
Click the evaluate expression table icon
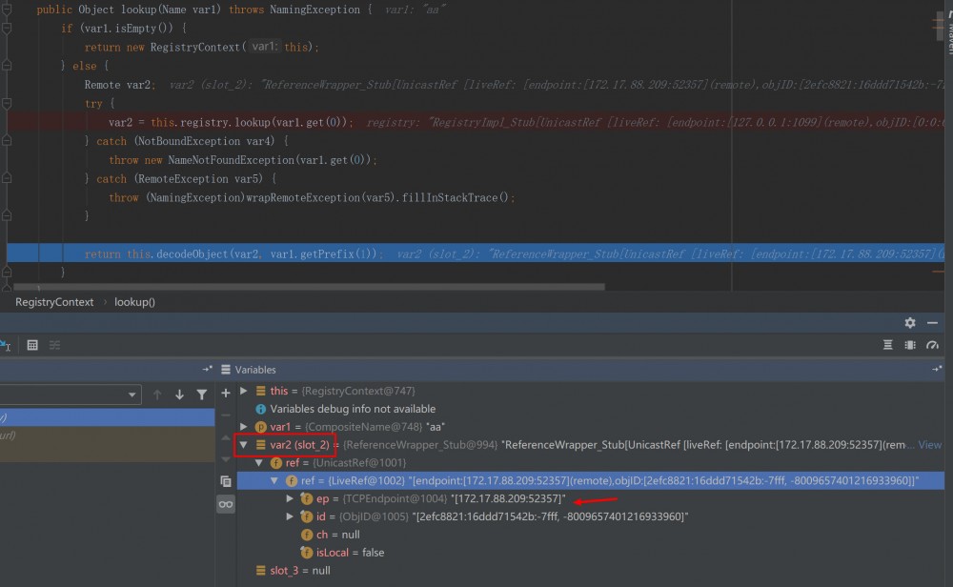coord(32,345)
